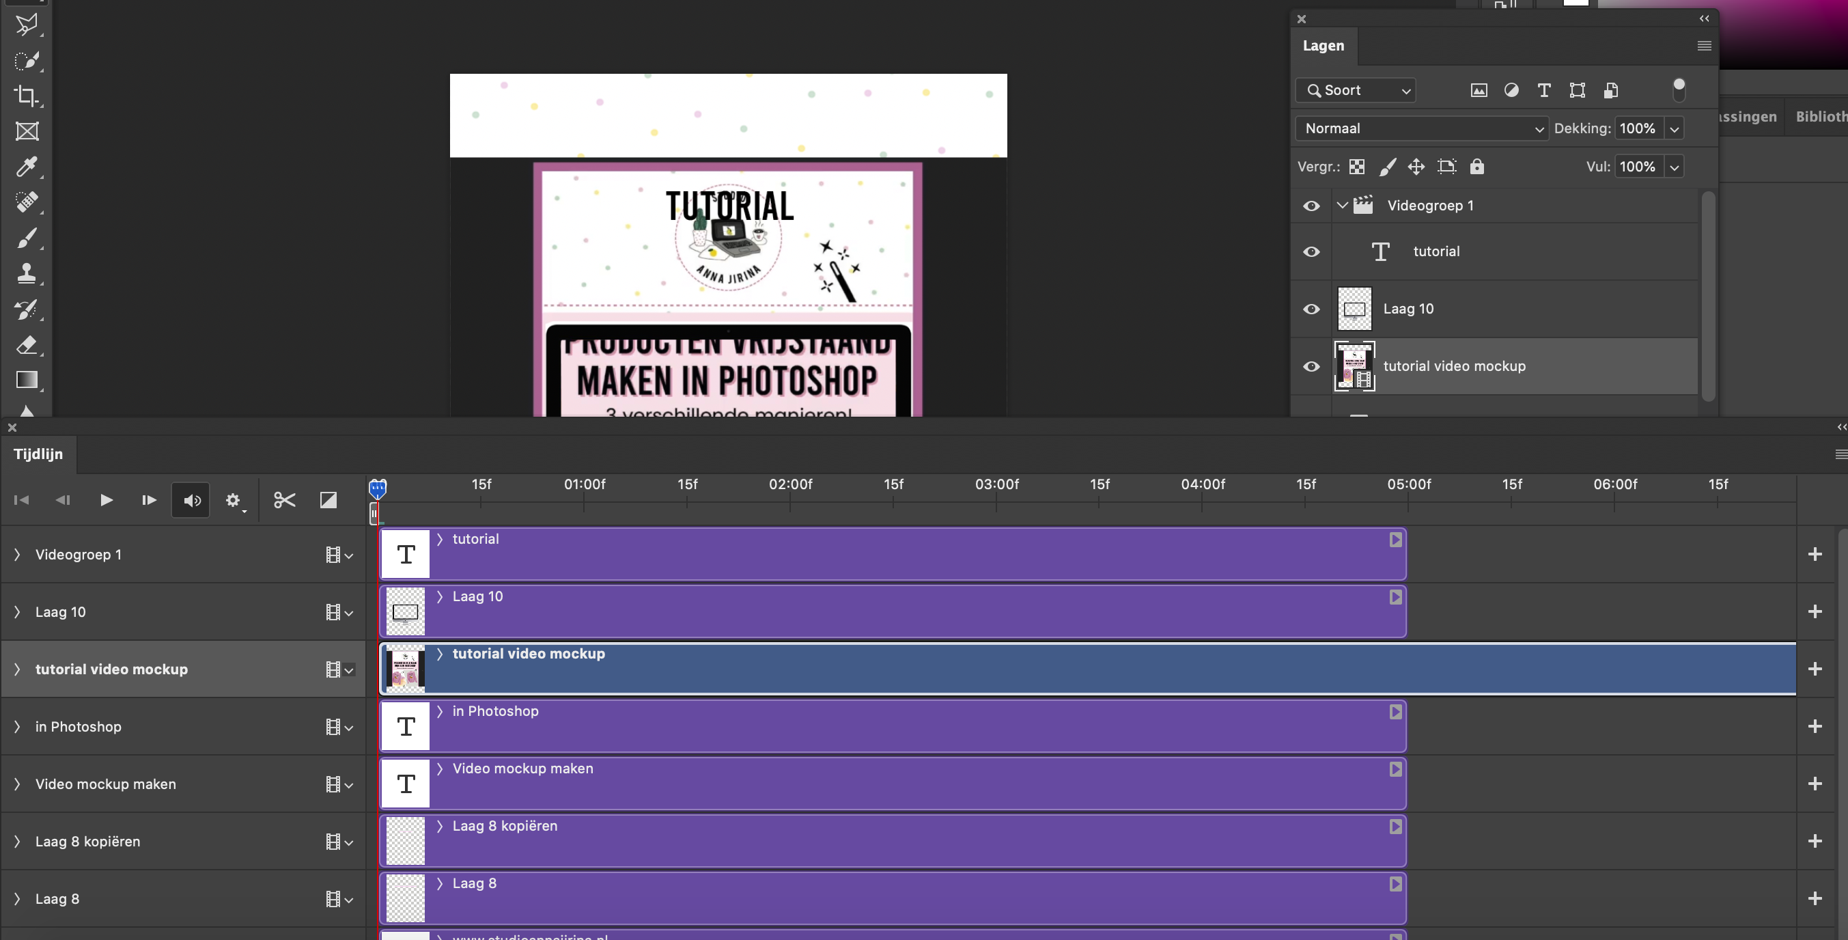Screen dimensions: 1848x940
Task: Select the Crop tool
Action: click(27, 96)
